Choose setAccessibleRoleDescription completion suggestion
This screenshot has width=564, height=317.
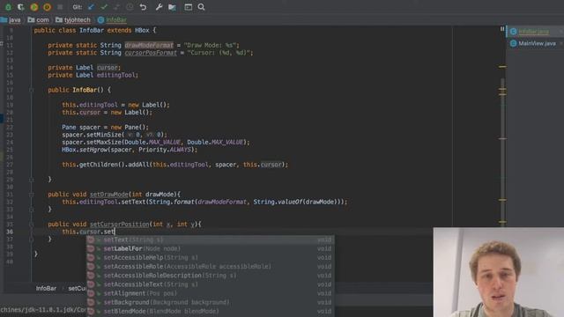[211, 276]
